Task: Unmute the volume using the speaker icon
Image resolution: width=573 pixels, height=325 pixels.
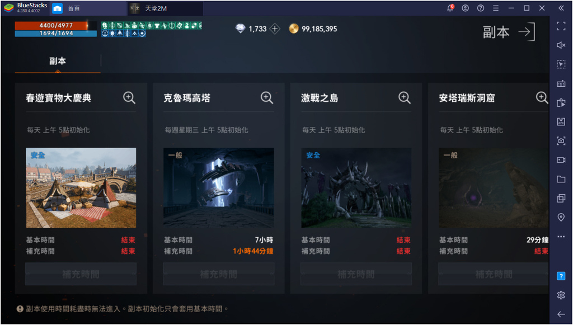Action: (x=561, y=45)
